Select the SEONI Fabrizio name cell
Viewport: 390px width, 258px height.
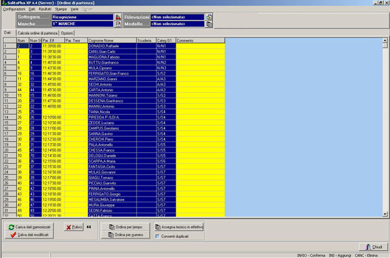[x=112, y=211]
